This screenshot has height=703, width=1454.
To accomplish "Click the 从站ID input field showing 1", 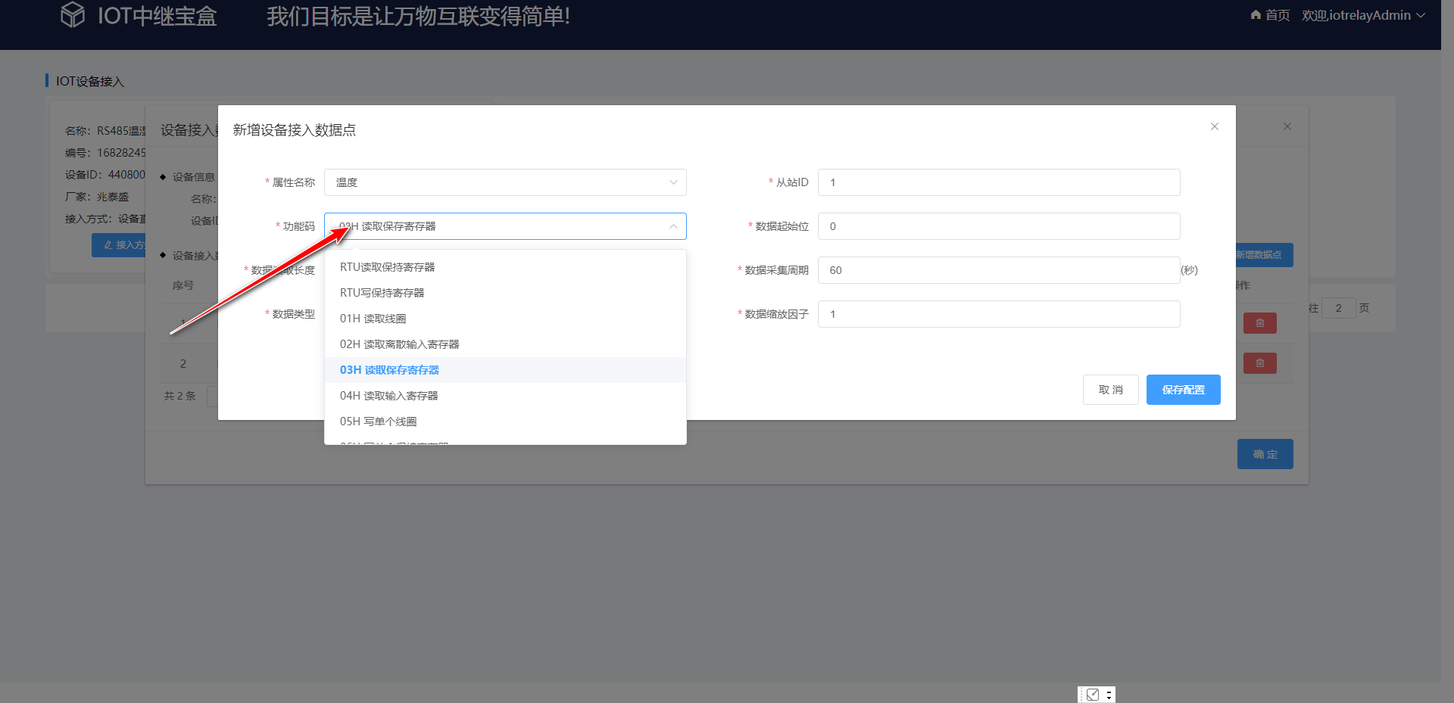I will pos(998,182).
